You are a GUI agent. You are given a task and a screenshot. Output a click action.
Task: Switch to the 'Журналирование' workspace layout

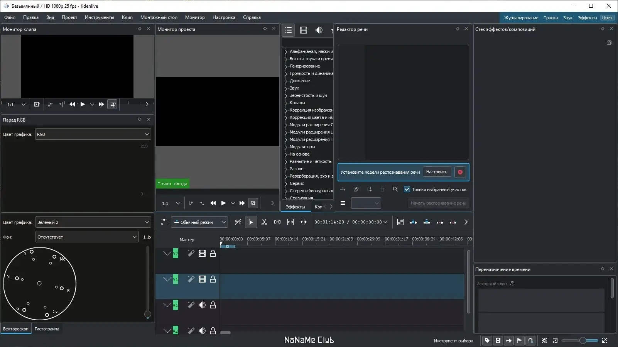click(520, 18)
